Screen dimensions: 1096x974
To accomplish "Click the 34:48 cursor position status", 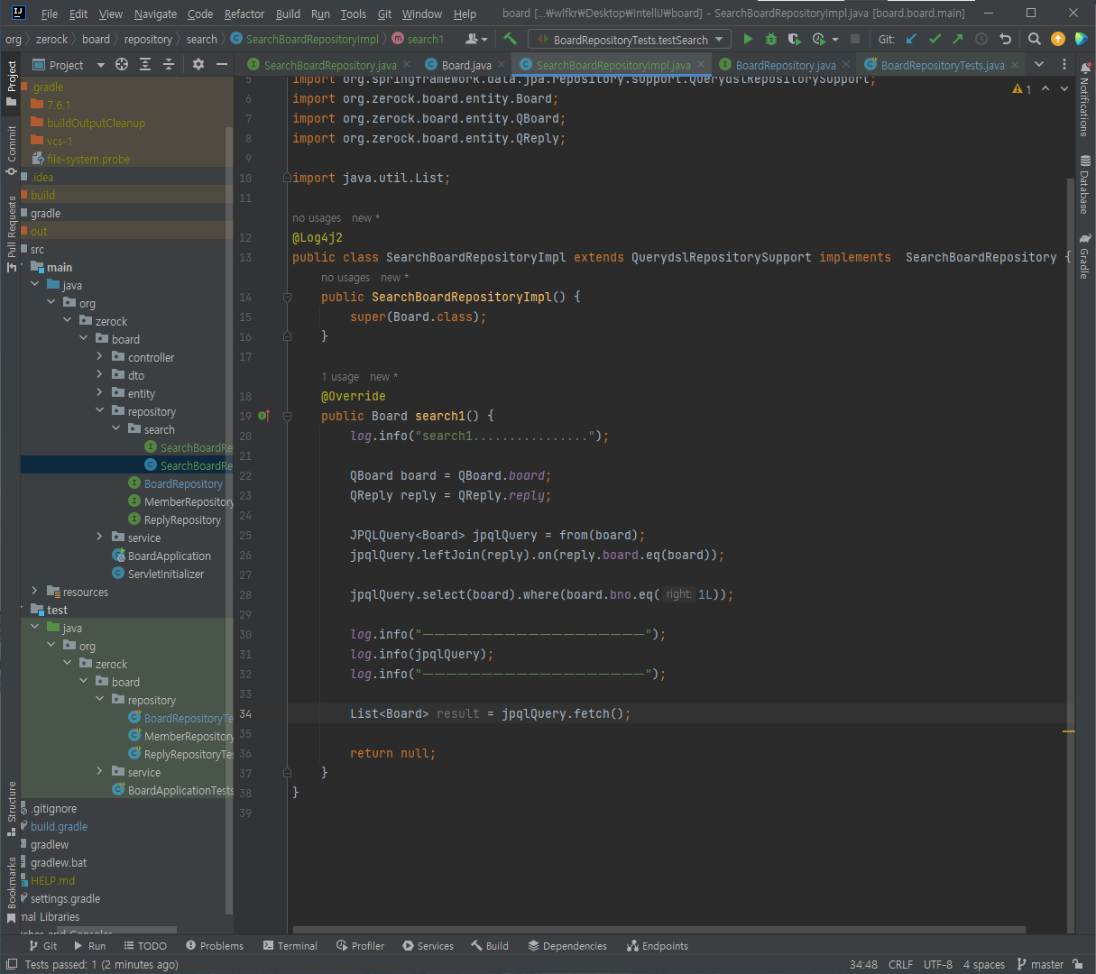I will [x=863, y=964].
